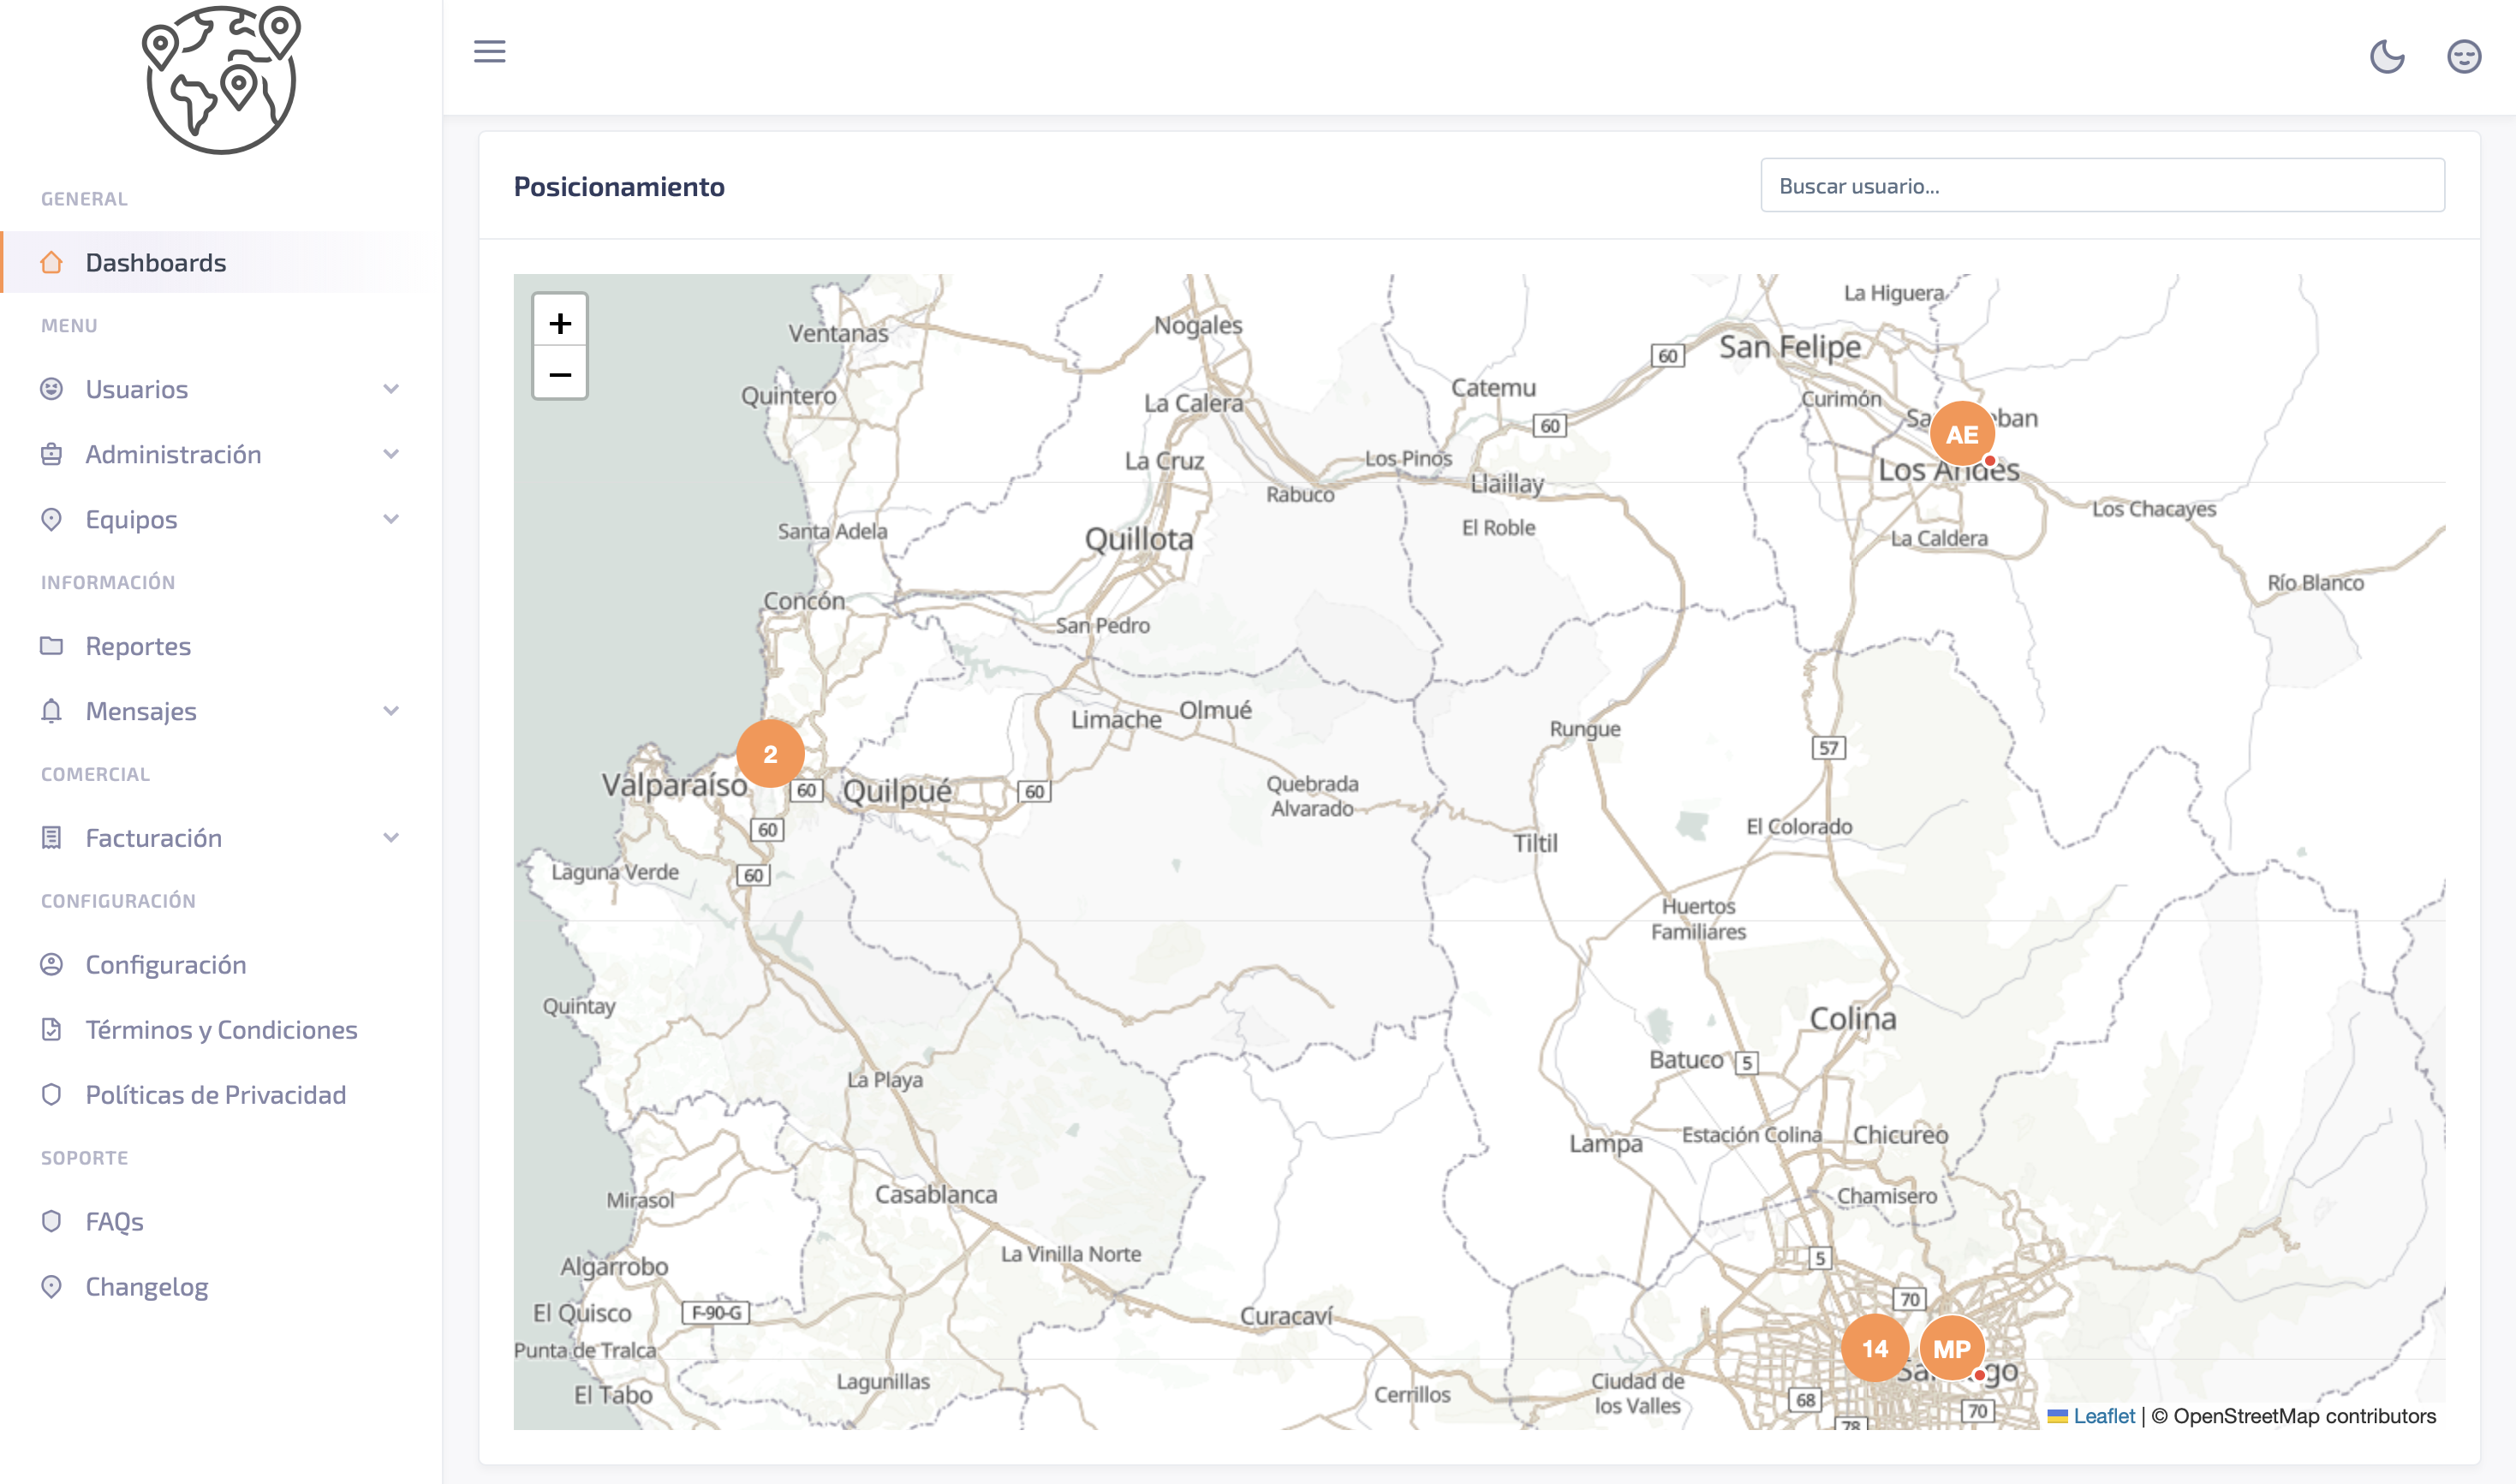Image resolution: width=2516 pixels, height=1484 pixels.
Task: Zoom out on the map
Action: tap(560, 374)
